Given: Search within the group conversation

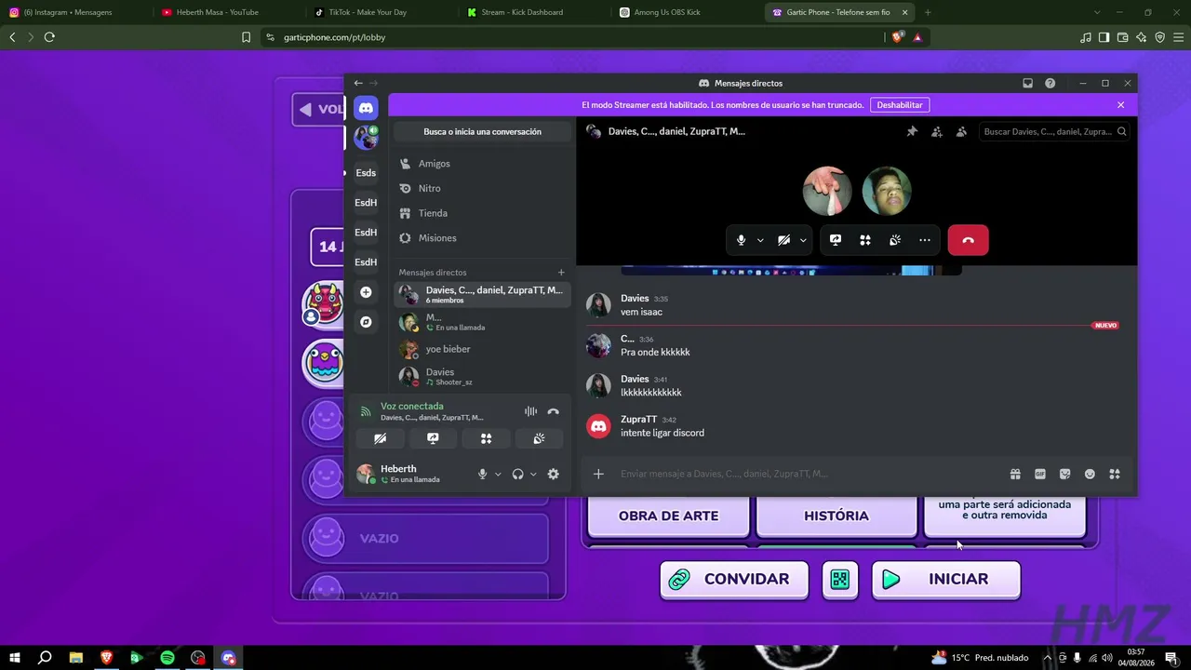Looking at the screenshot, I should [x=1055, y=131].
